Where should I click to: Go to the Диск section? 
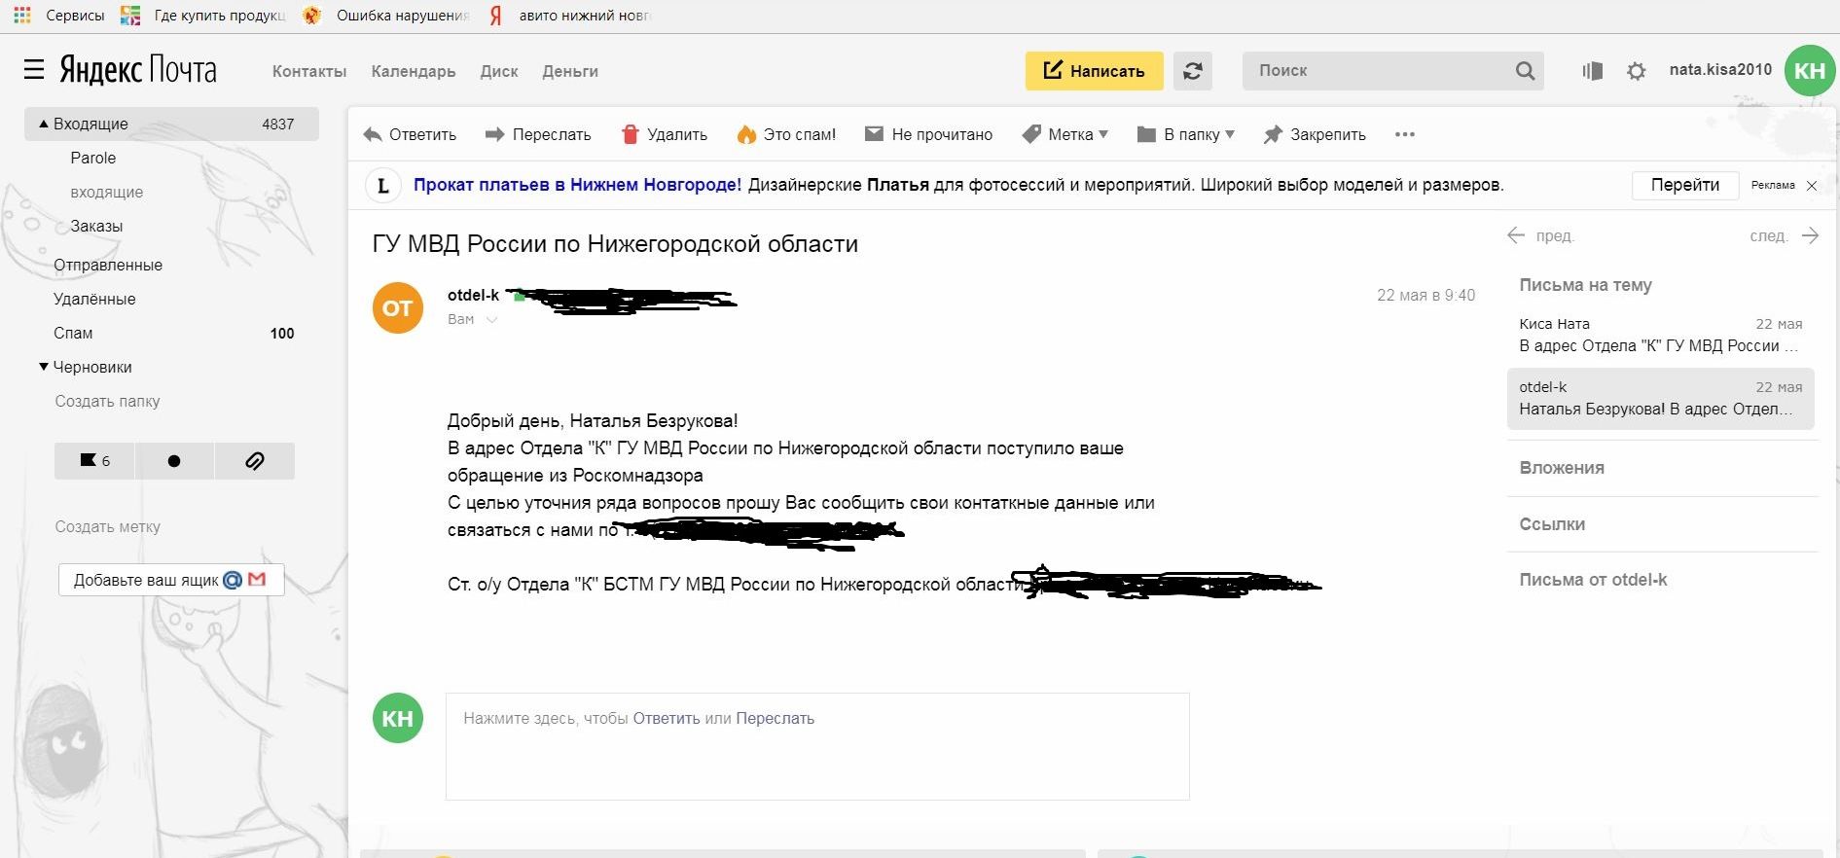click(x=499, y=71)
